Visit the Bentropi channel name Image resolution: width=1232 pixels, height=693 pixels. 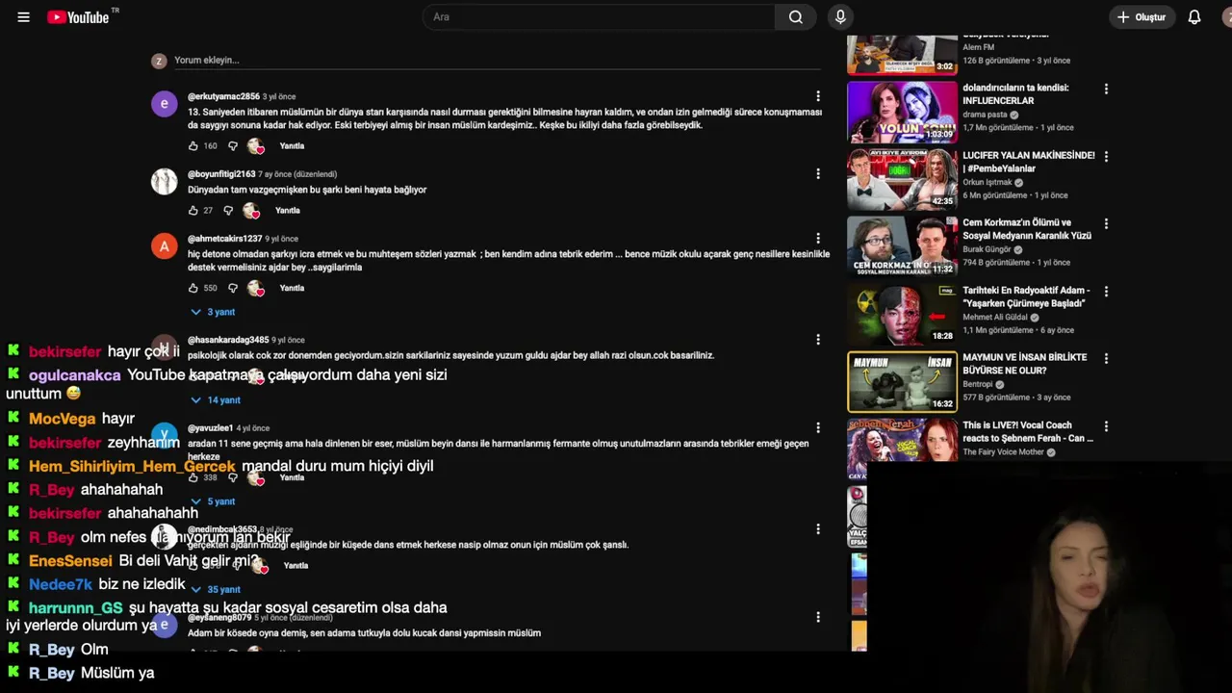point(978,384)
